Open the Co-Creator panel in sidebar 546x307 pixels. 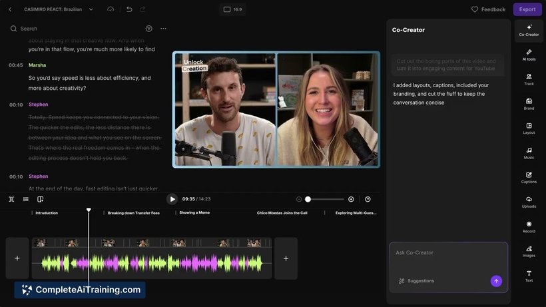click(x=529, y=30)
